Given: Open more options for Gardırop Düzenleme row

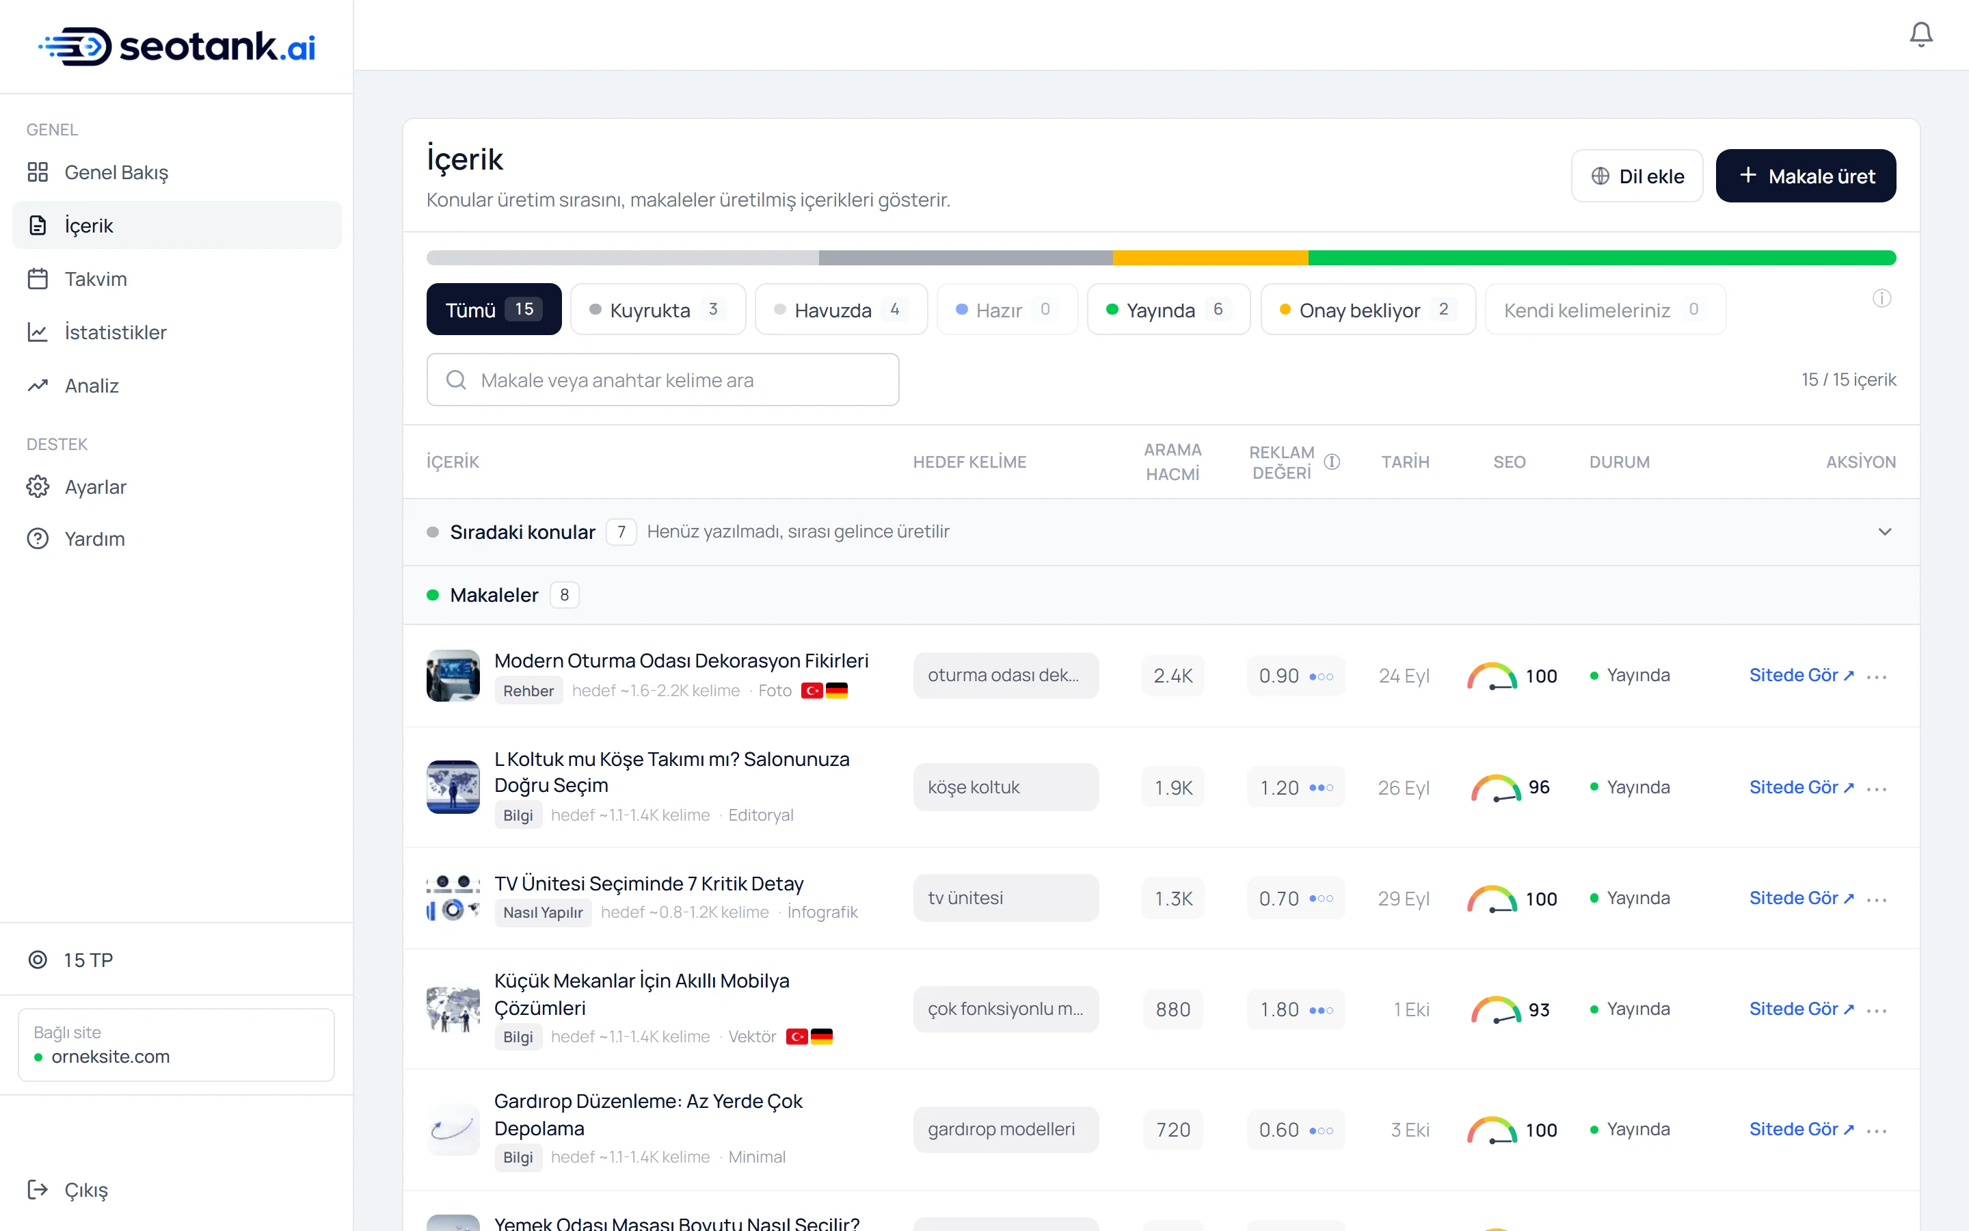Looking at the screenshot, I should [x=1876, y=1131].
